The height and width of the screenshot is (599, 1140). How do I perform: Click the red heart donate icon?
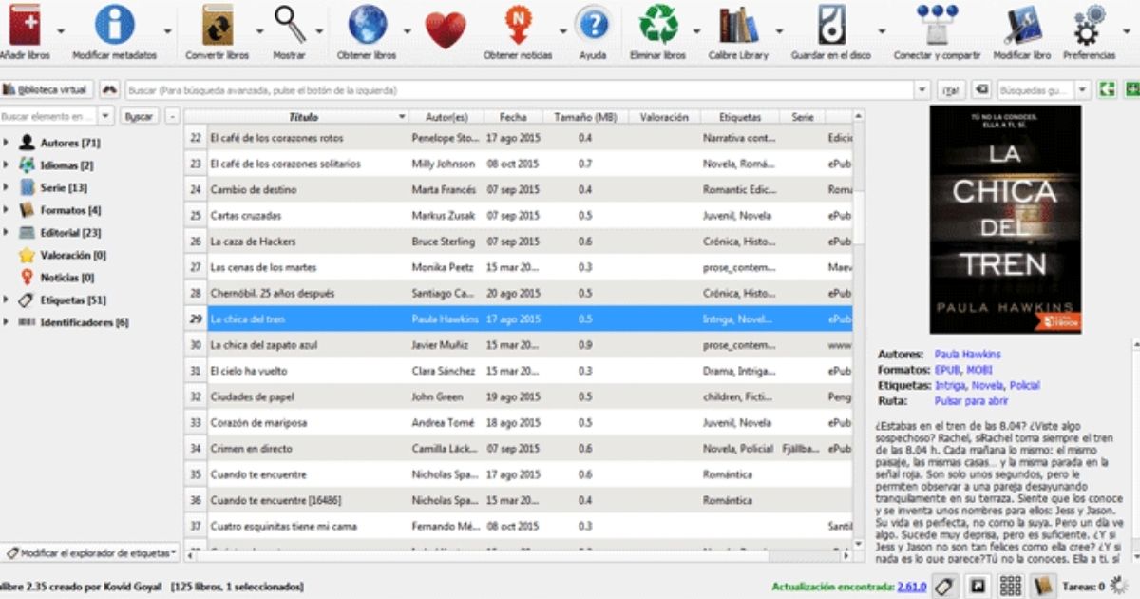tap(445, 30)
